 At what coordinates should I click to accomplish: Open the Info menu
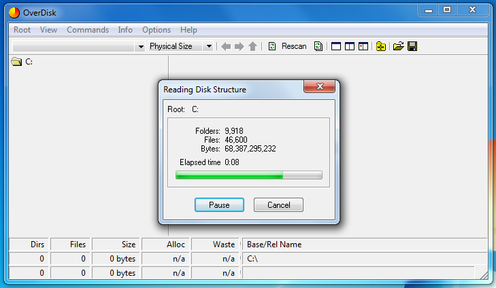(x=125, y=30)
